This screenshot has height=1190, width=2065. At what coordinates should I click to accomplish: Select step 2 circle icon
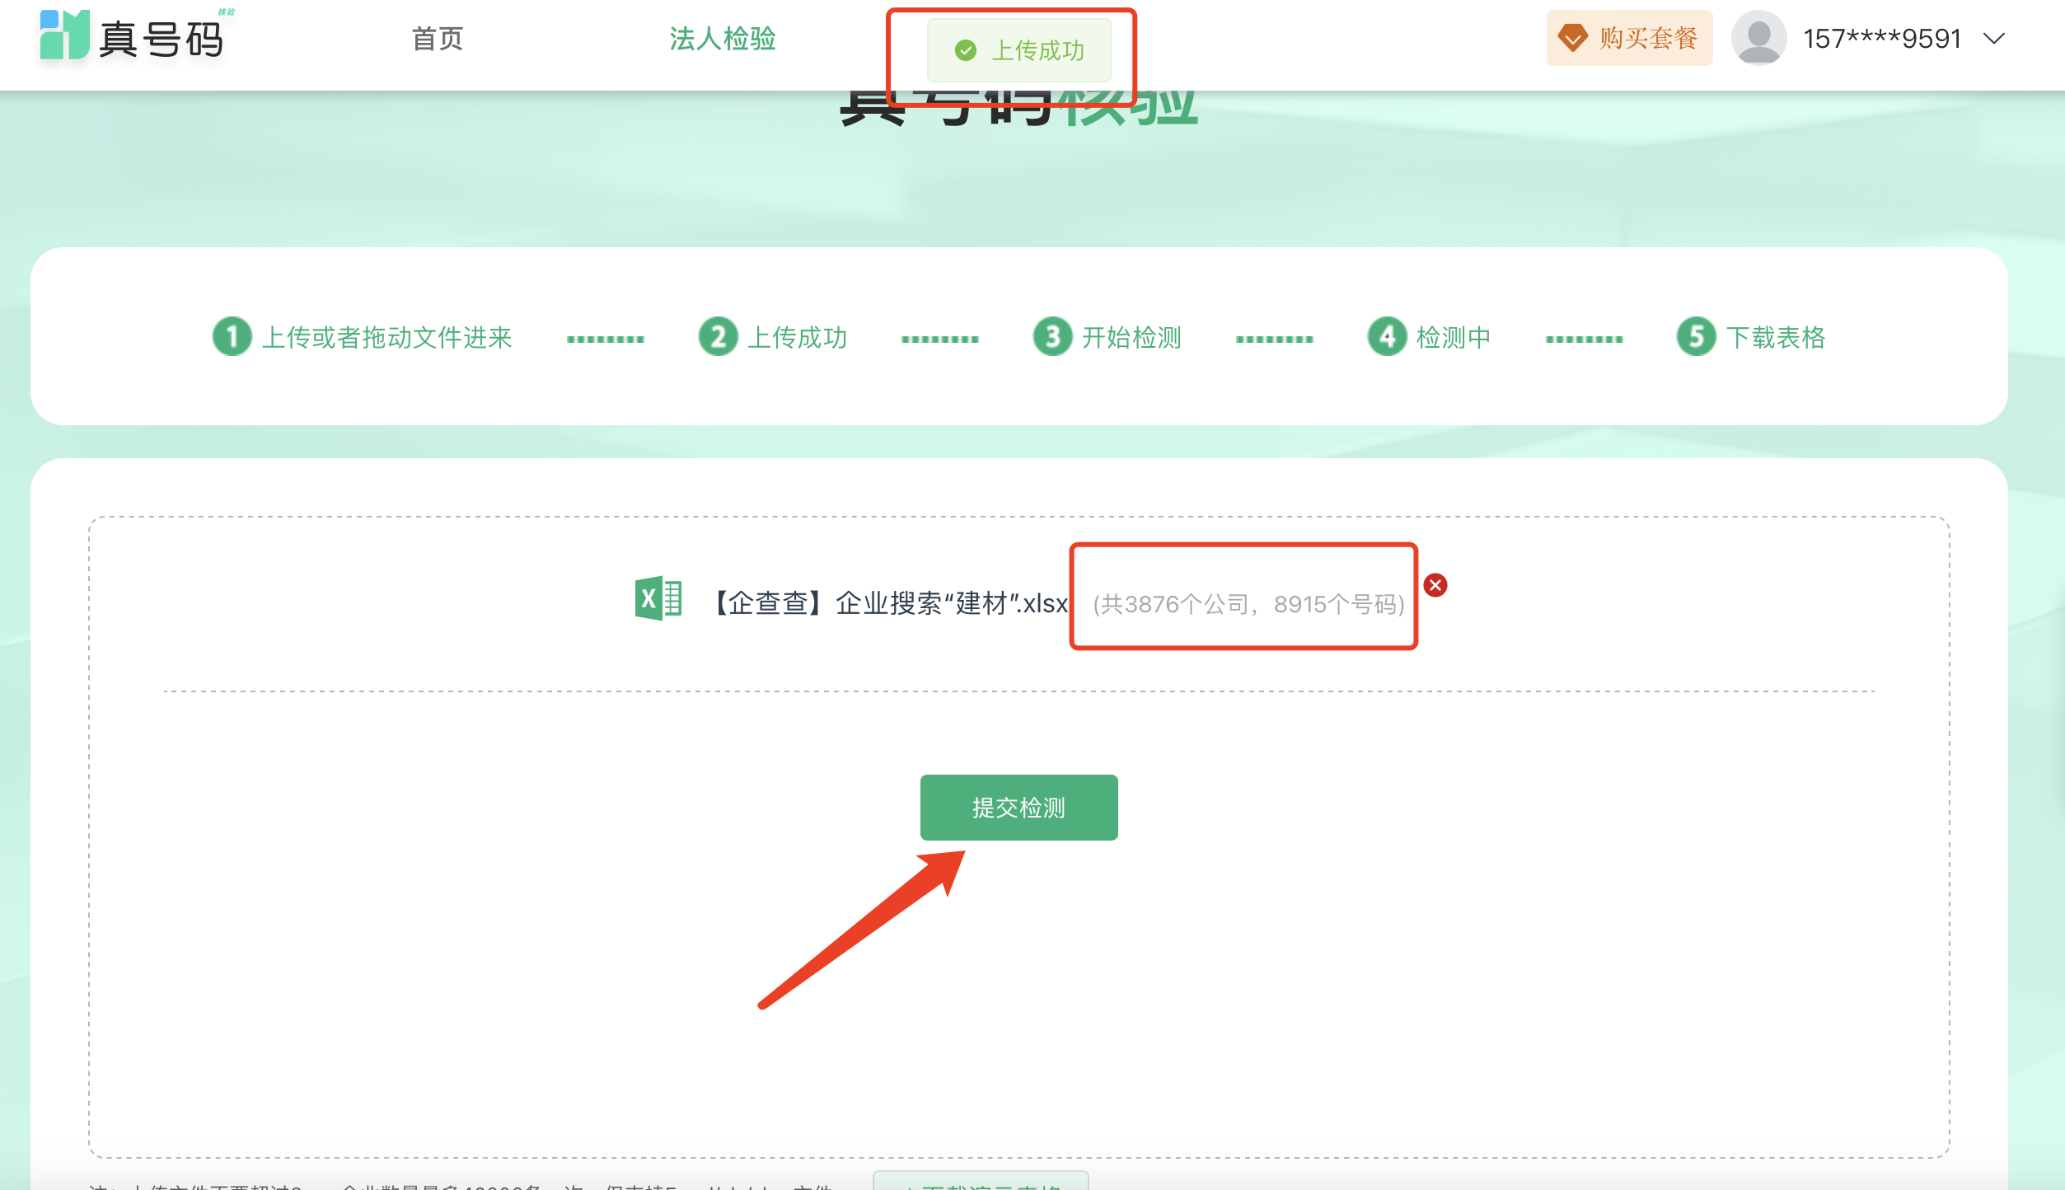coord(718,337)
